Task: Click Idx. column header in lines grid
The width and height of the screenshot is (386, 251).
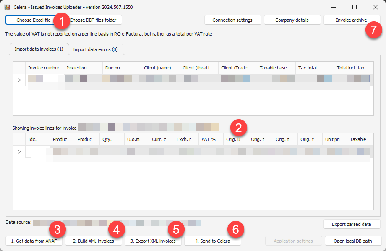Action: pos(38,139)
